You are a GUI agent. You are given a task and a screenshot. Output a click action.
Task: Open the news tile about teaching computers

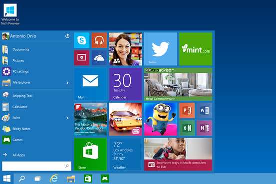click(x=178, y=154)
